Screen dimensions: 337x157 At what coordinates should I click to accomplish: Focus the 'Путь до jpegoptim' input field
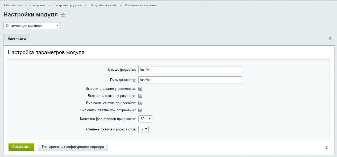point(190,70)
